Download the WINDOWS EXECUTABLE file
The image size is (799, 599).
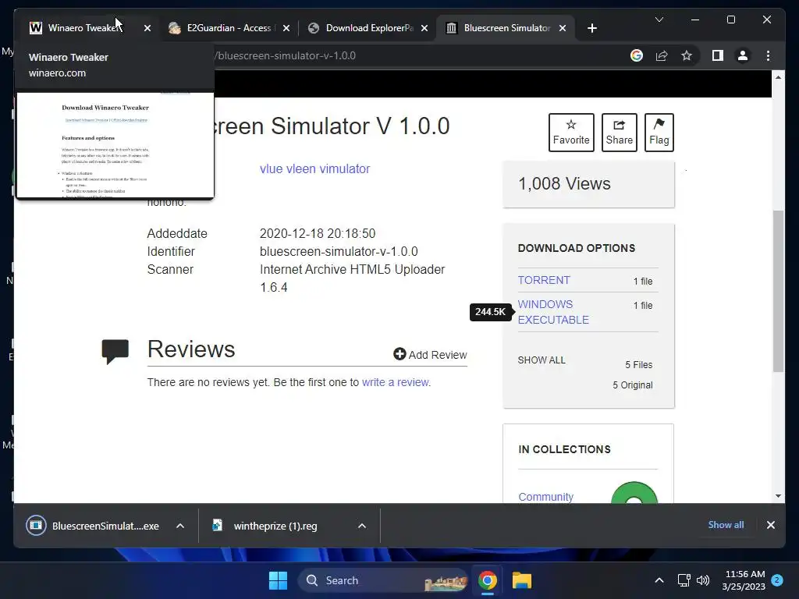(x=553, y=312)
